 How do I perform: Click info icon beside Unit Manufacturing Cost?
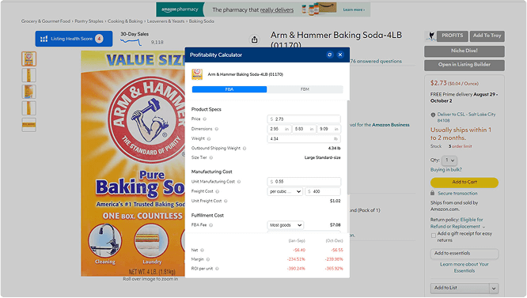point(239,182)
